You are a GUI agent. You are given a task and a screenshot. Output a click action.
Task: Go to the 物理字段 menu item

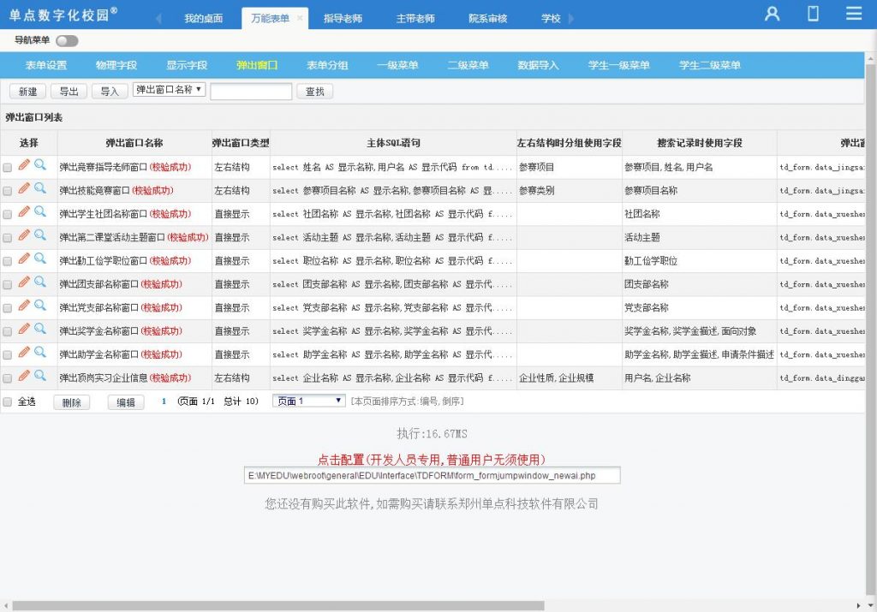[x=116, y=65]
